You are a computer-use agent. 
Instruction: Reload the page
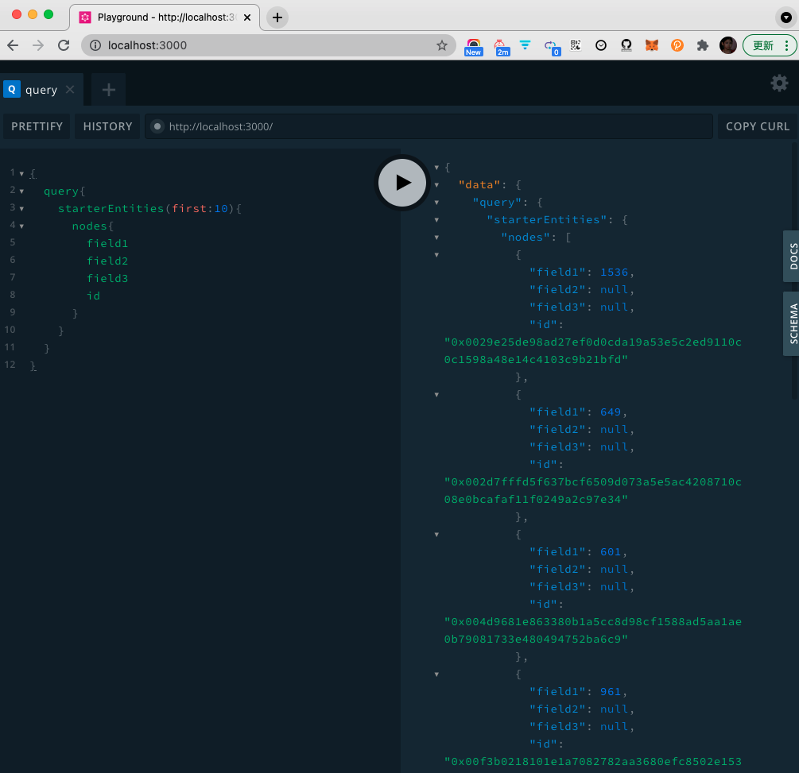[x=64, y=45]
